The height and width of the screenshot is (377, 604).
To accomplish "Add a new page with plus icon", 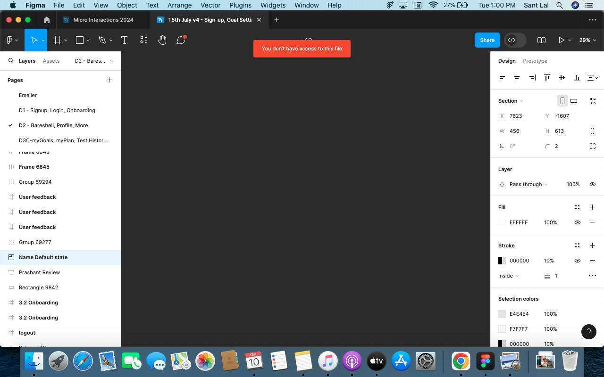I will tap(109, 80).
